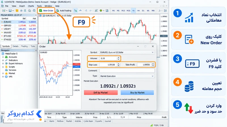
Task: Click the yellow Market Watch toolbar icon
Action: 17,10
